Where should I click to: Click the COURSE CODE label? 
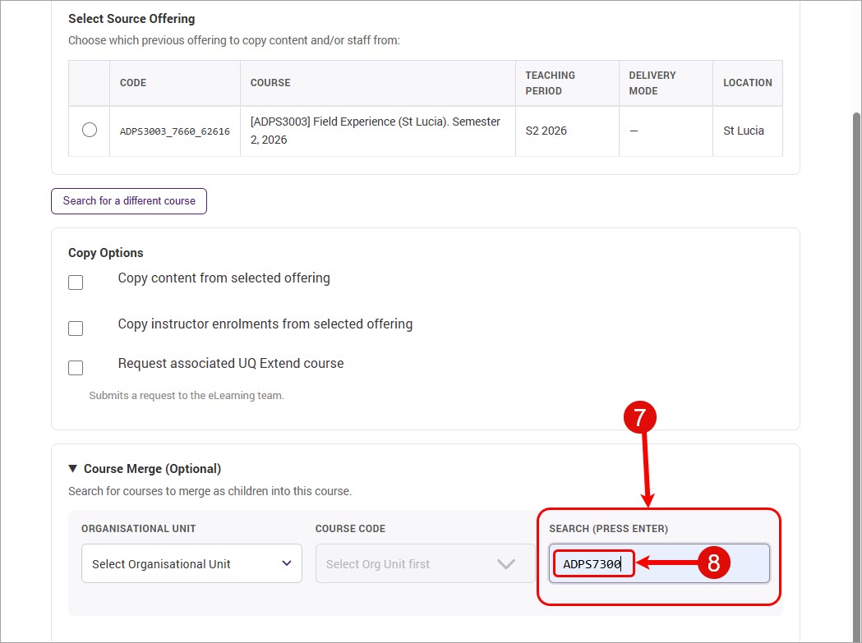tap(350, 529)
